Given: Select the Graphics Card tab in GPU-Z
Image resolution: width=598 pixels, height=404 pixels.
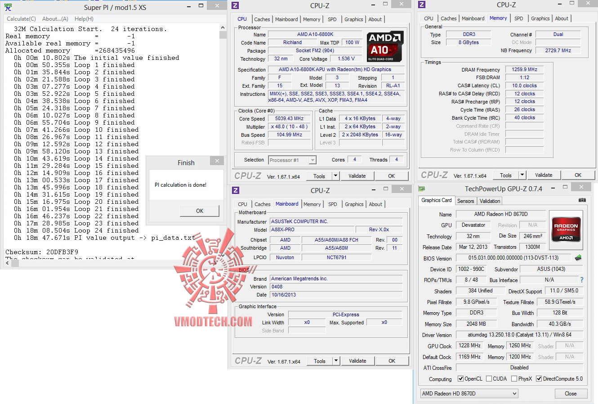Looking at the screenshot, I should click(x=436, y=200).
